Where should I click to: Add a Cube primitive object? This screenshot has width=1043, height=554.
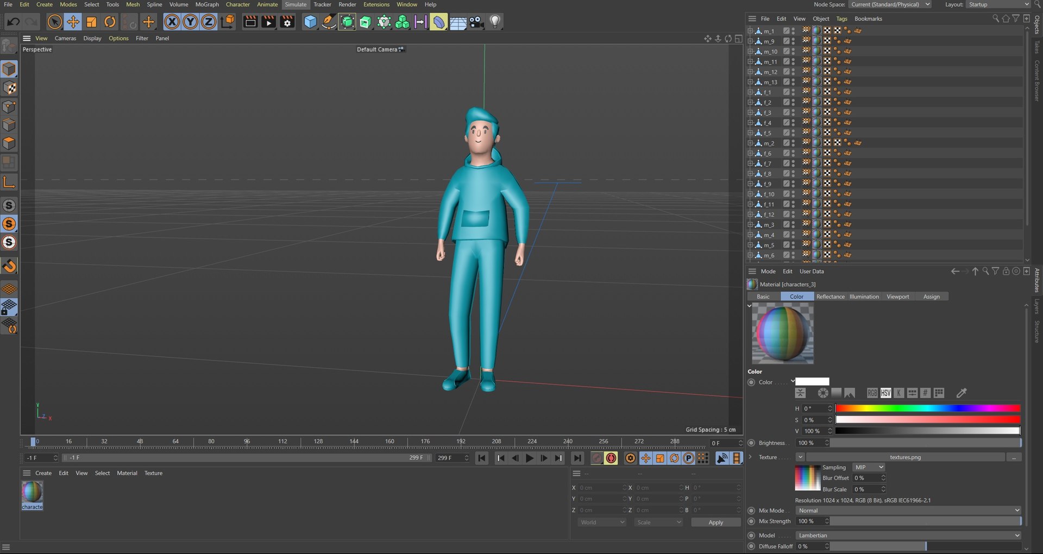tap(310, 22)
